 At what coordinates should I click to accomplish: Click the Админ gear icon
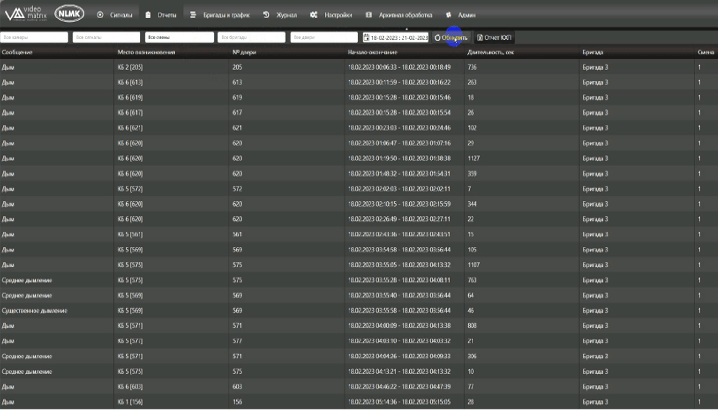tap(448, 15)
